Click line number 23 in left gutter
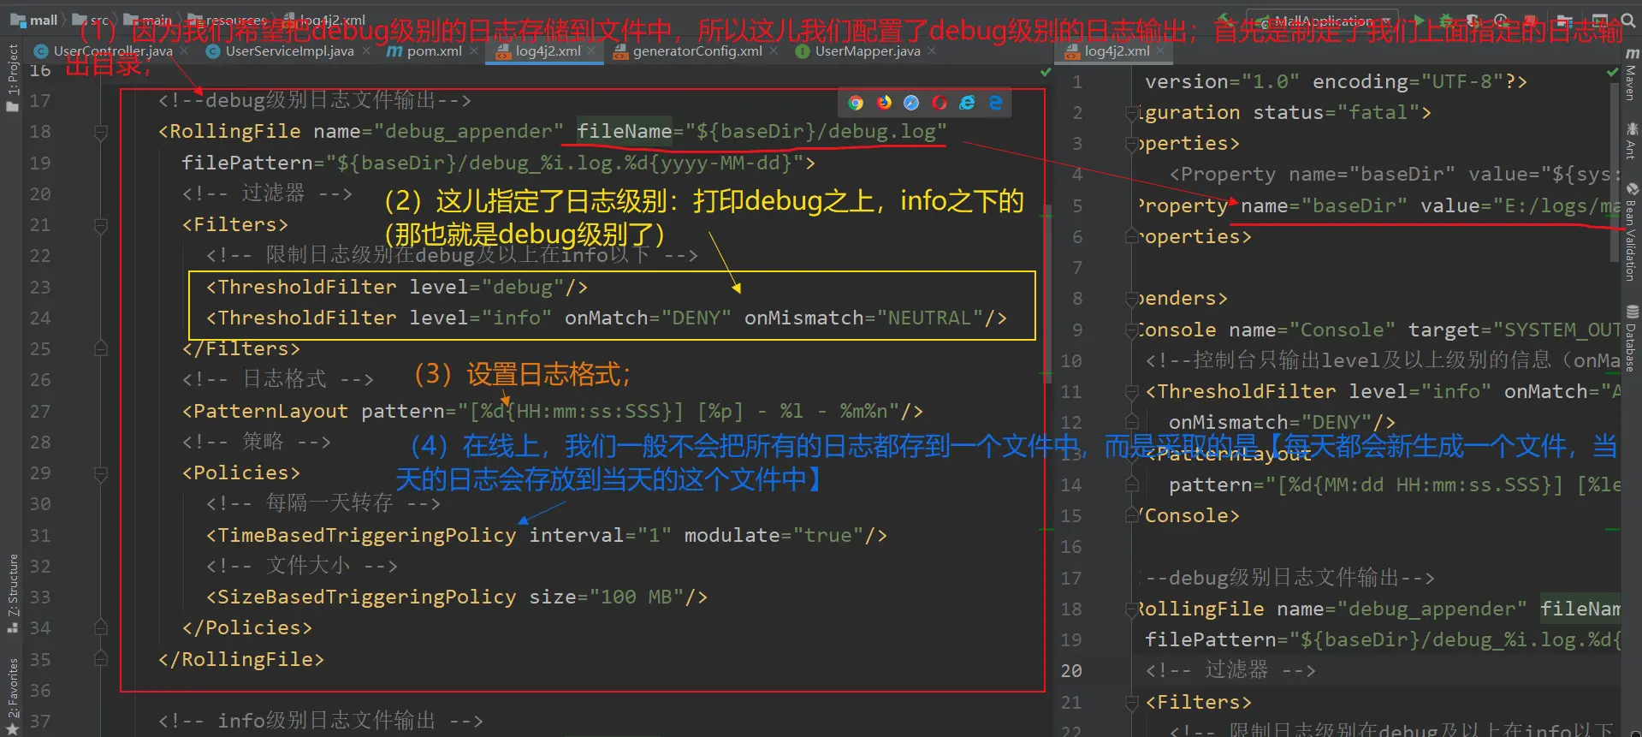This screenshot has width=1642, height=737. (40, 288)
